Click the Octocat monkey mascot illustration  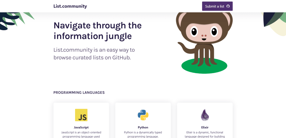(x=204, y=43)
